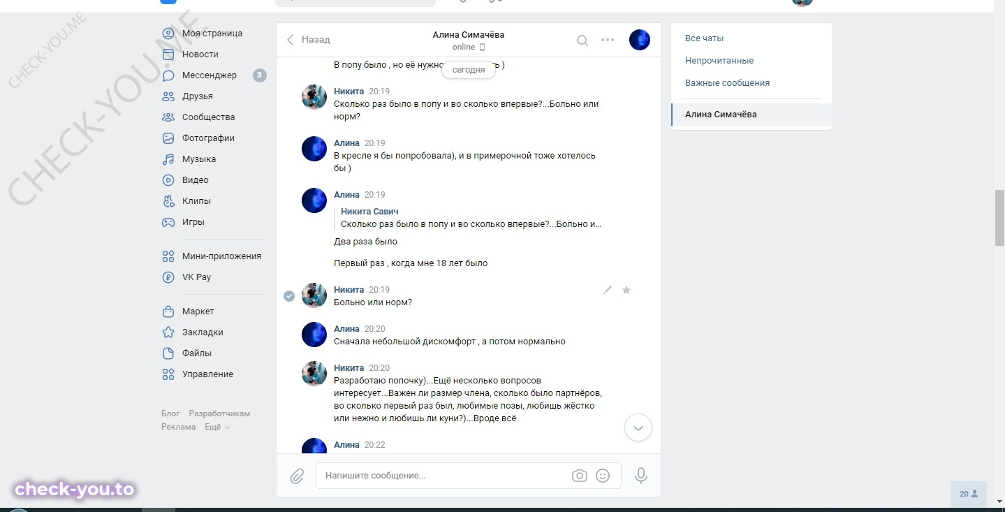Viewport: 1005px width, 512px height.
Task: Search within the conversation via magnifier icon
Action: (x=582, y=41)
